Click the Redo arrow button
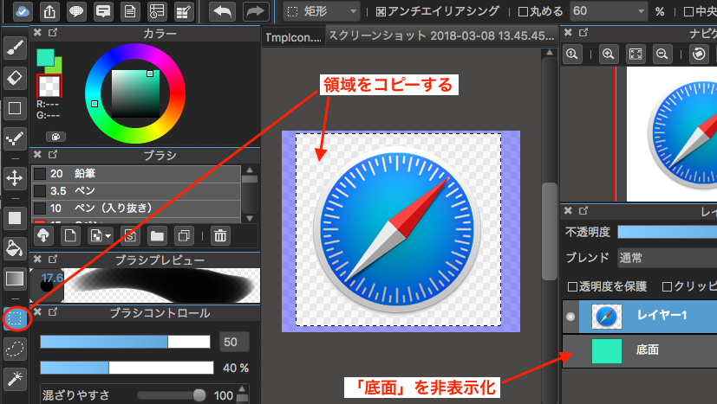This screenshot has width=717, height=404. click(x=255, y=11)
